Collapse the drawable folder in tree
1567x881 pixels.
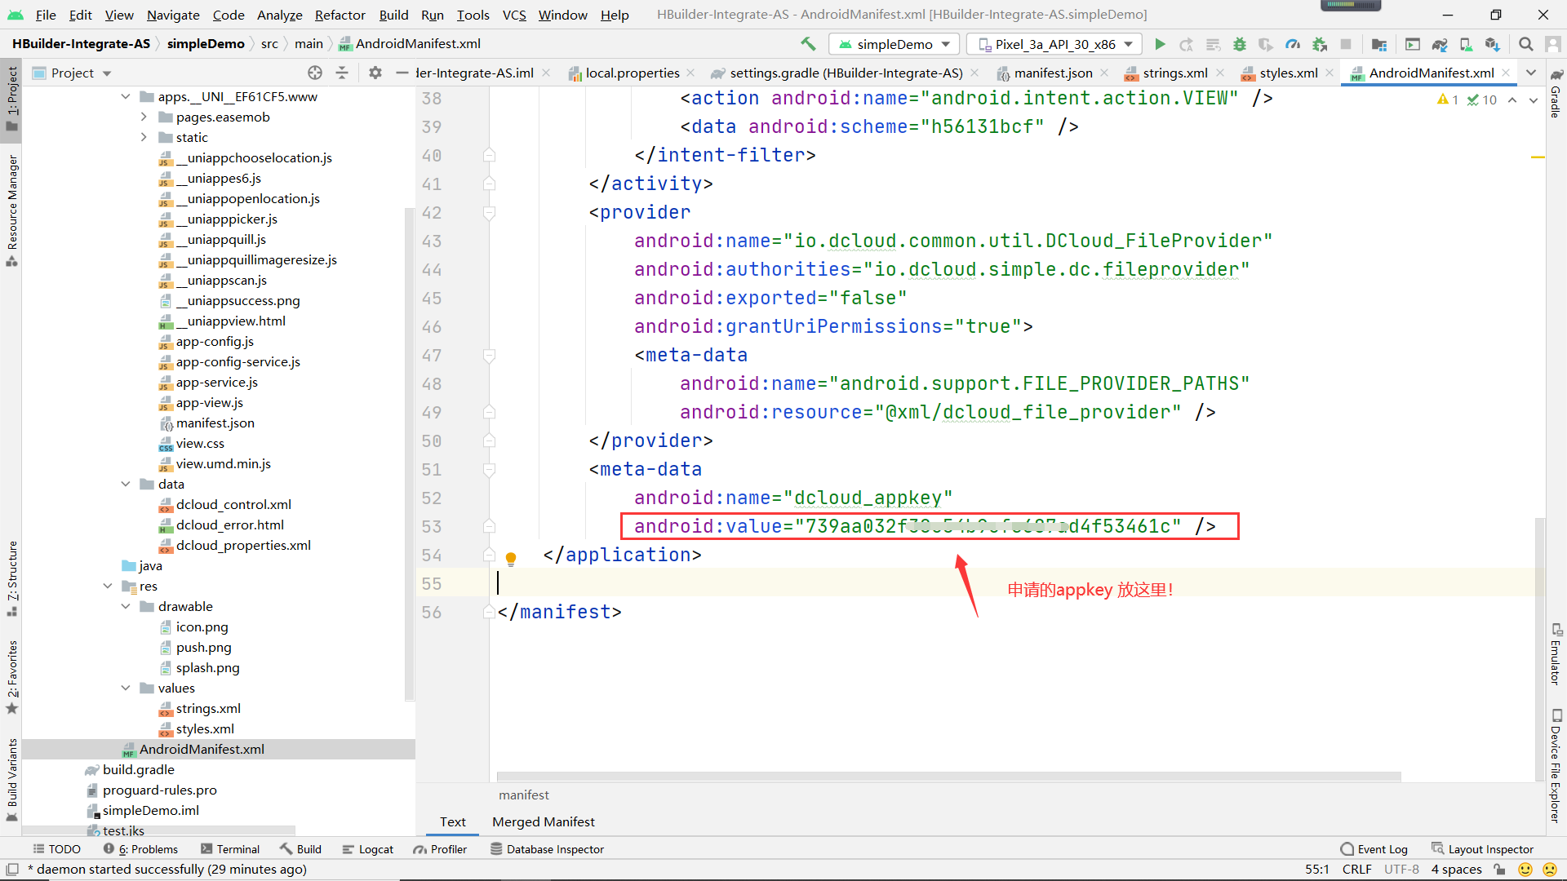point(126,606)
